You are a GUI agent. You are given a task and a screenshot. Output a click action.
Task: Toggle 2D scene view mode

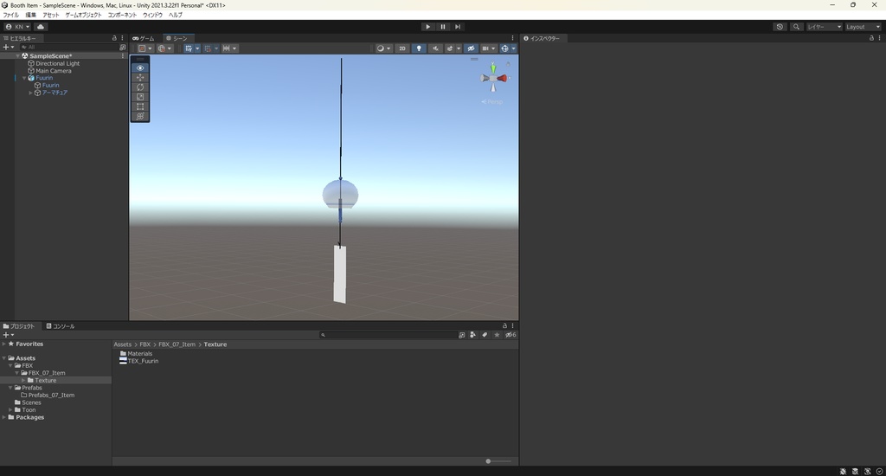pyautogui.click(x=402, y=48)
